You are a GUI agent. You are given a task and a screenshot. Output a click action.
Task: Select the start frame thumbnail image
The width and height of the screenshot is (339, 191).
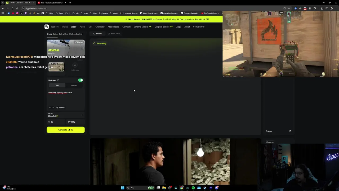(56, 67)
